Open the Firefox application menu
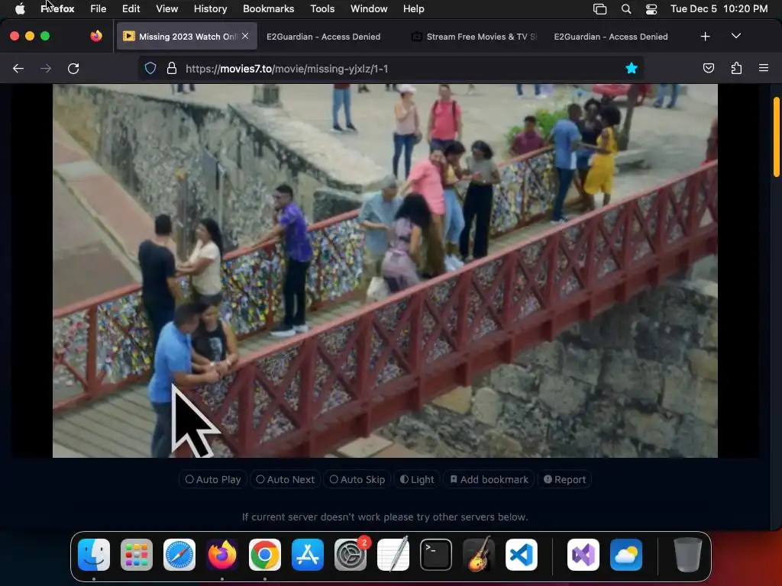782x586 pixels. click(x=57, y=9)
